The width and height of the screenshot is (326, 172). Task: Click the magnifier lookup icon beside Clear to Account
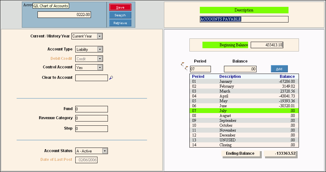point(111,78)
